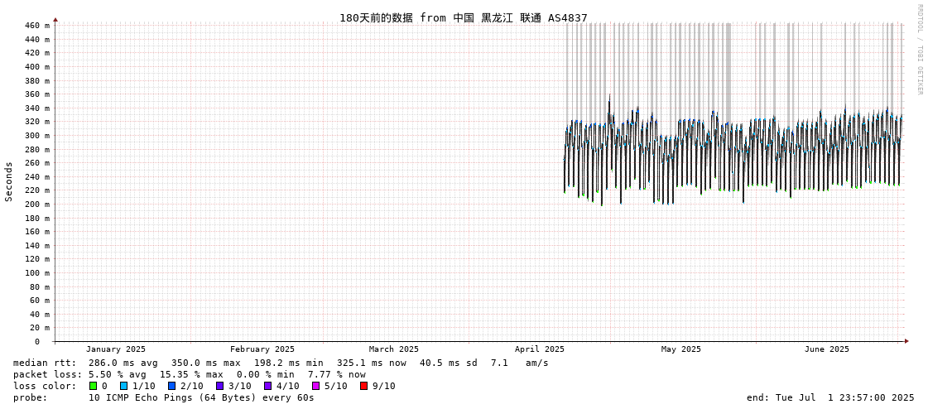928x409 pixels.
Task: Click the loss color: label
Action: pyautogui.click(x=45, y=386)
